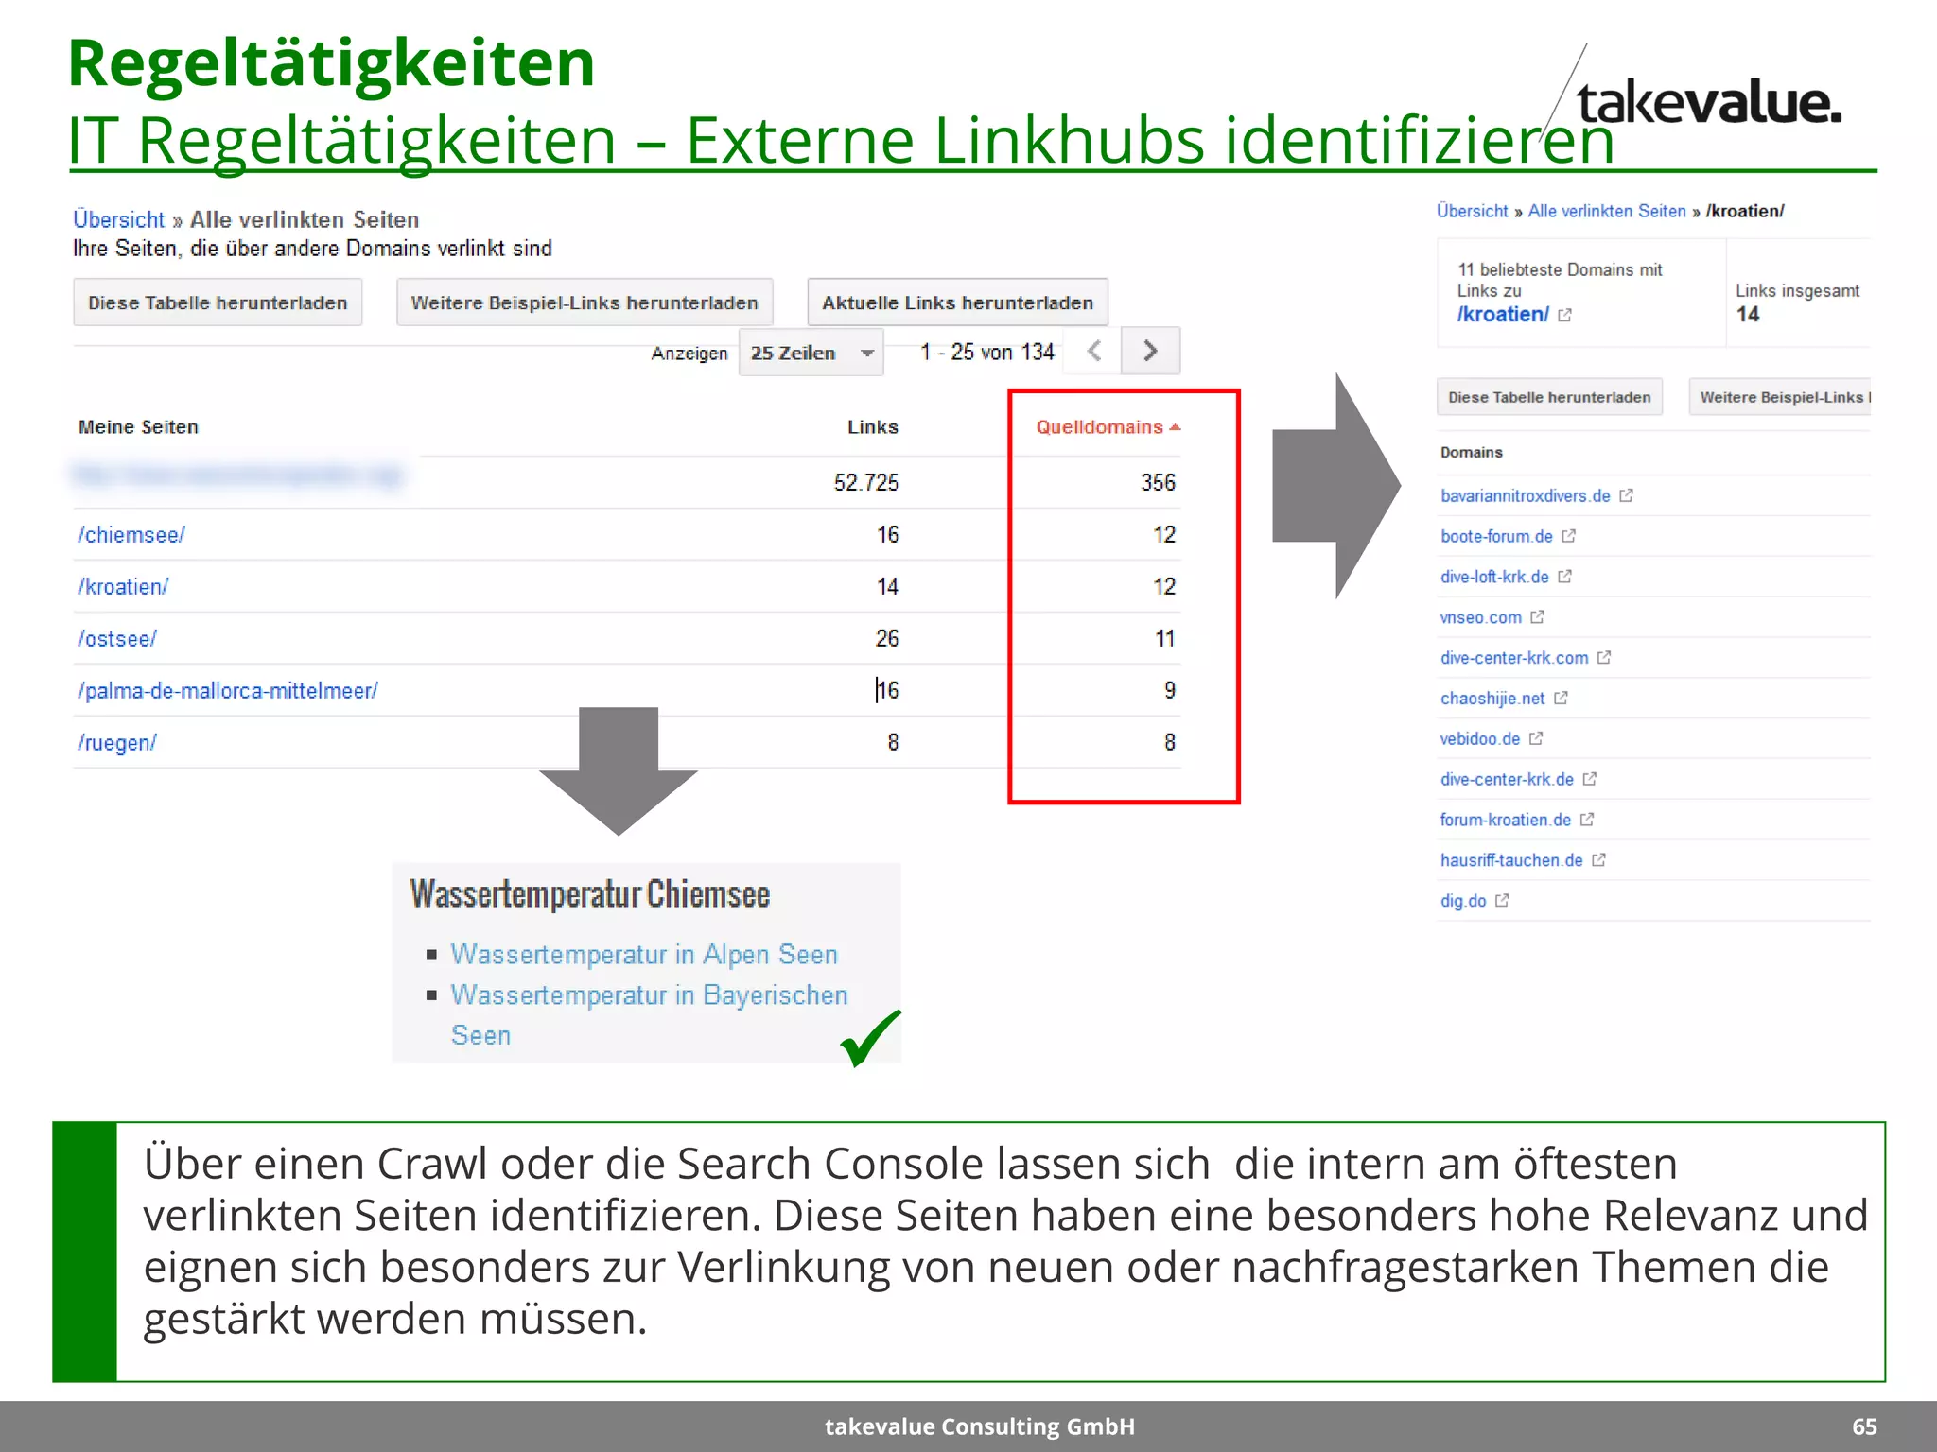Open external link icon beside /kroatien/ heading

(1564, 316)
